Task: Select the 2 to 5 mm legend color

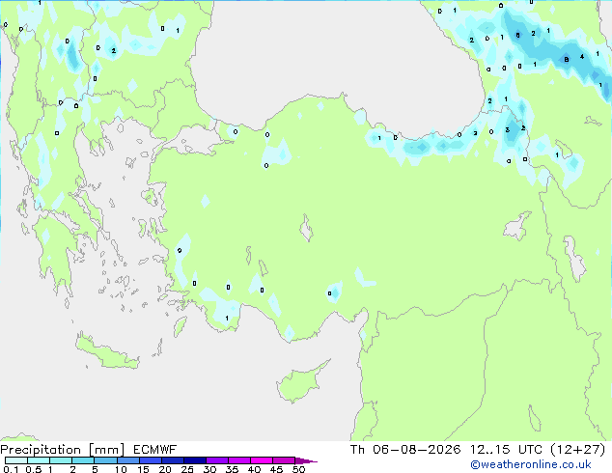Action: (83, 460)
